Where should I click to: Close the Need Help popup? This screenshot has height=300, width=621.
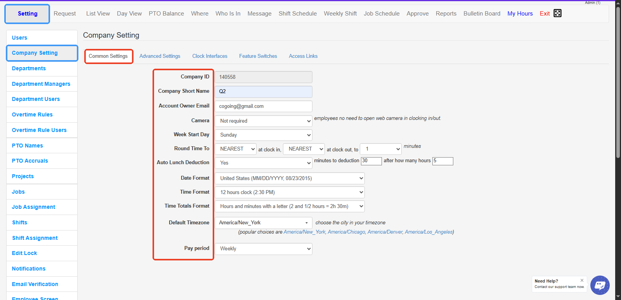pos(582,280)
